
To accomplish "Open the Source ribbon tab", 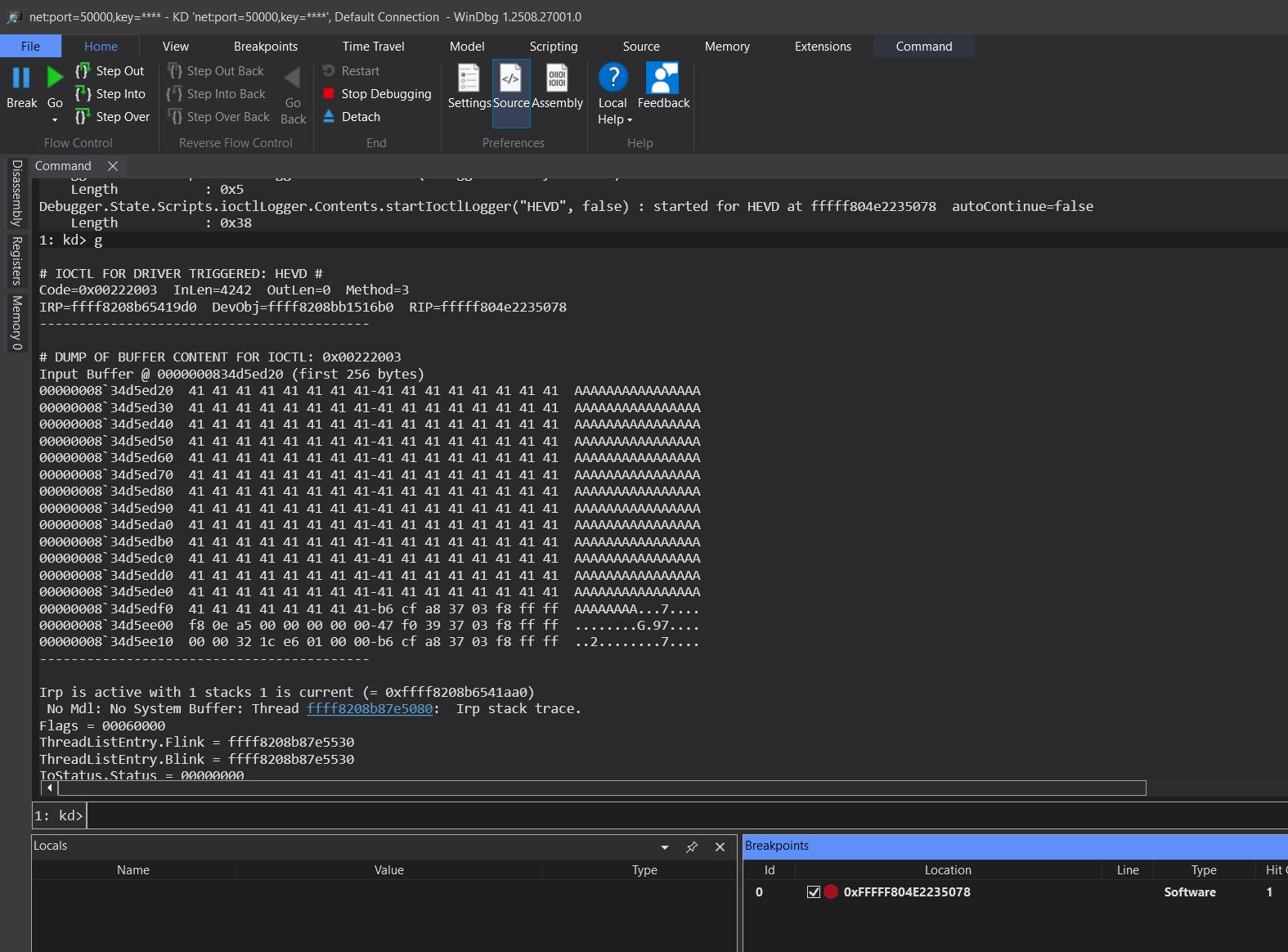I will (x=641, y=47).
